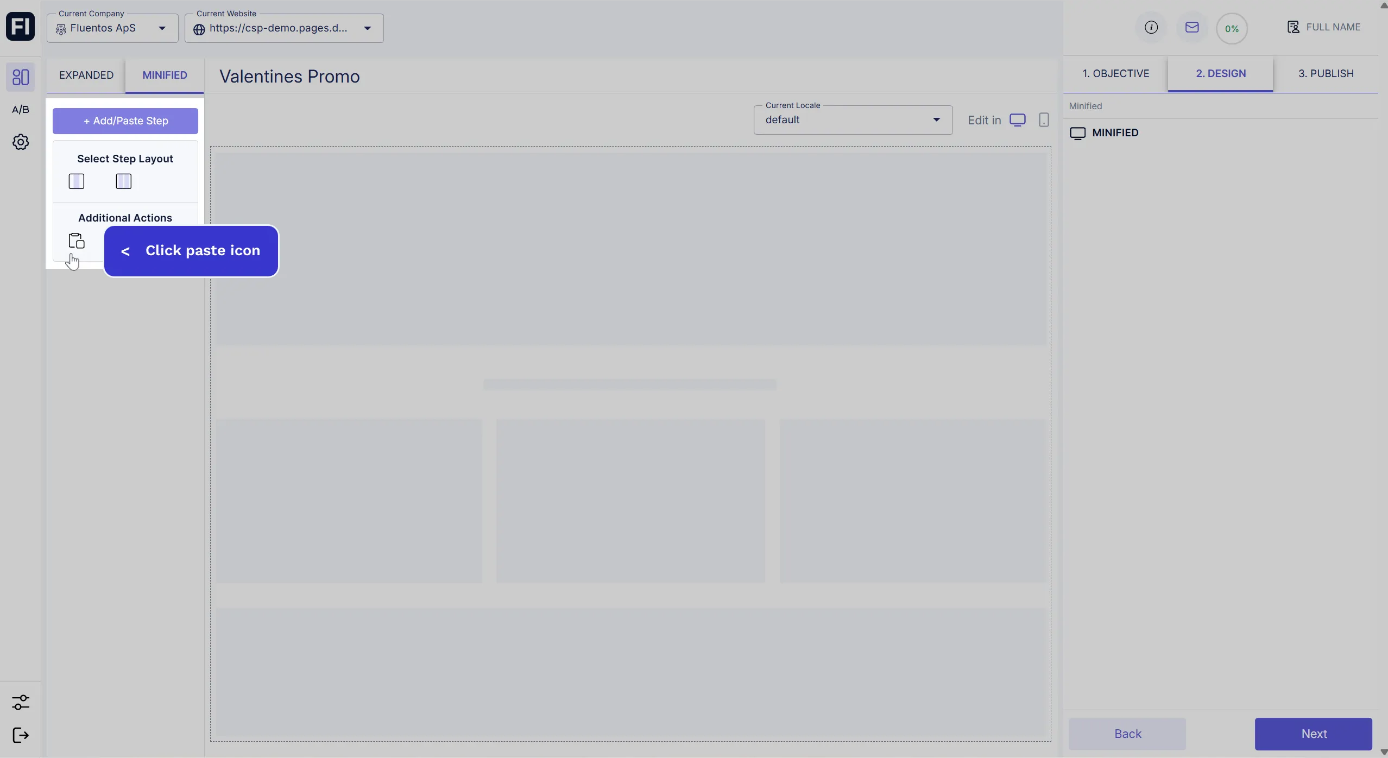Click the Add/Paste Step button
This screenshot has height=758, width=1388.
(x=125, y=121)
